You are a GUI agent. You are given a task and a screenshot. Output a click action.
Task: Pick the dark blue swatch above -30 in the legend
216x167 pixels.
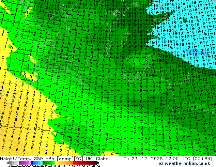pos(32,163)
